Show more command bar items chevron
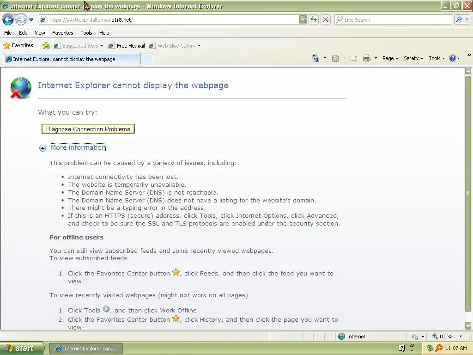 click(x=469, y=55)
